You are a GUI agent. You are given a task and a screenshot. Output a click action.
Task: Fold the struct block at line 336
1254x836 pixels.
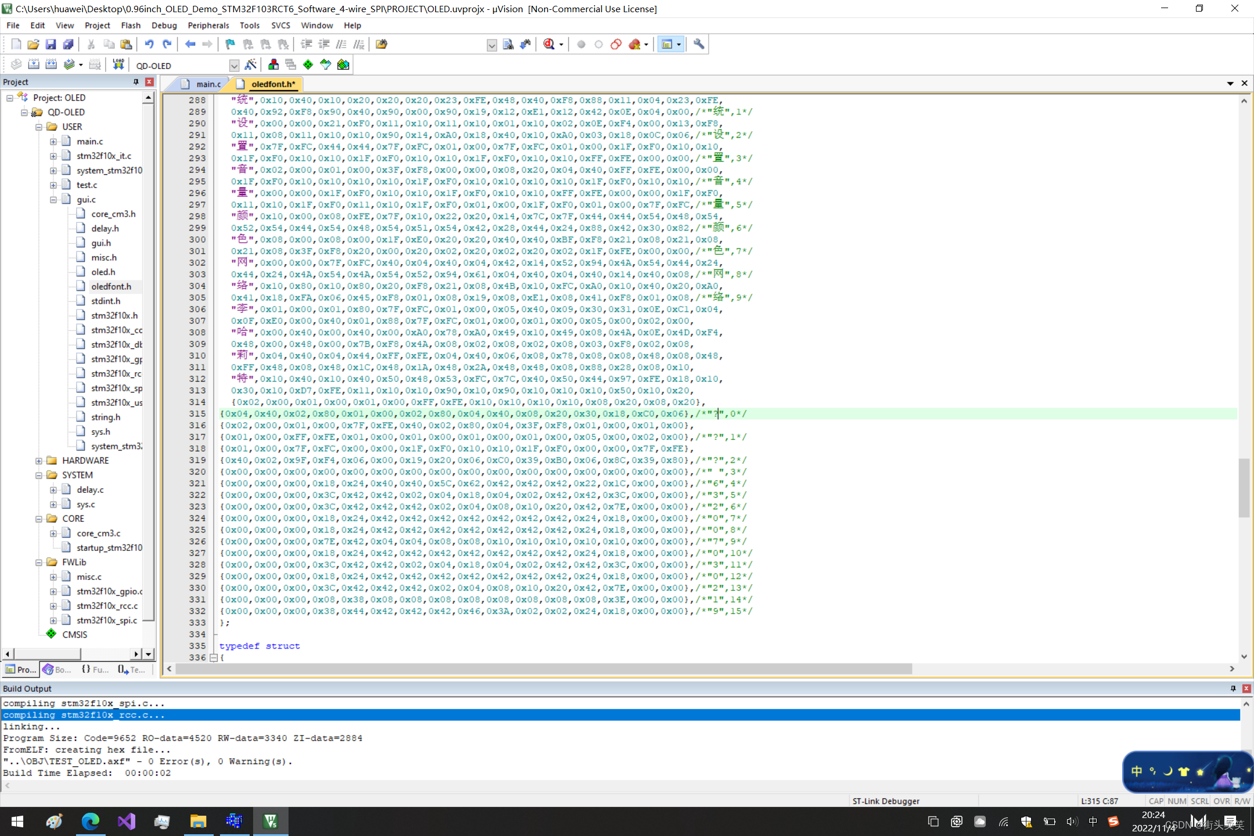214,658
